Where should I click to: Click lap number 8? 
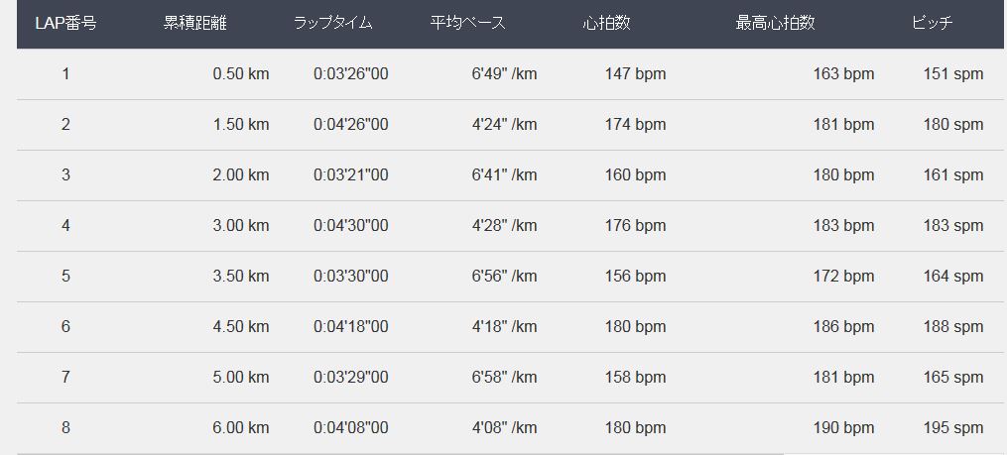tap(65, 428)
